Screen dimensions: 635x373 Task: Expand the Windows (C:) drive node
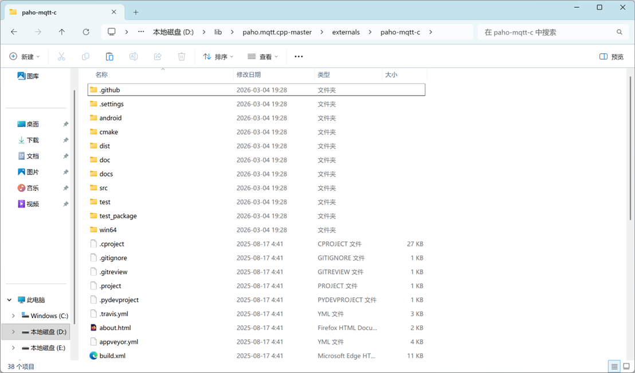click(x=13, y=316)
